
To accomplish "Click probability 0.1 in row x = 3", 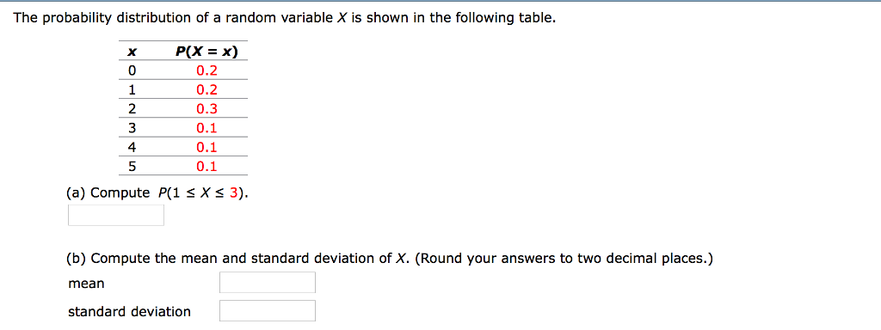I will click(x=206, y=128).
